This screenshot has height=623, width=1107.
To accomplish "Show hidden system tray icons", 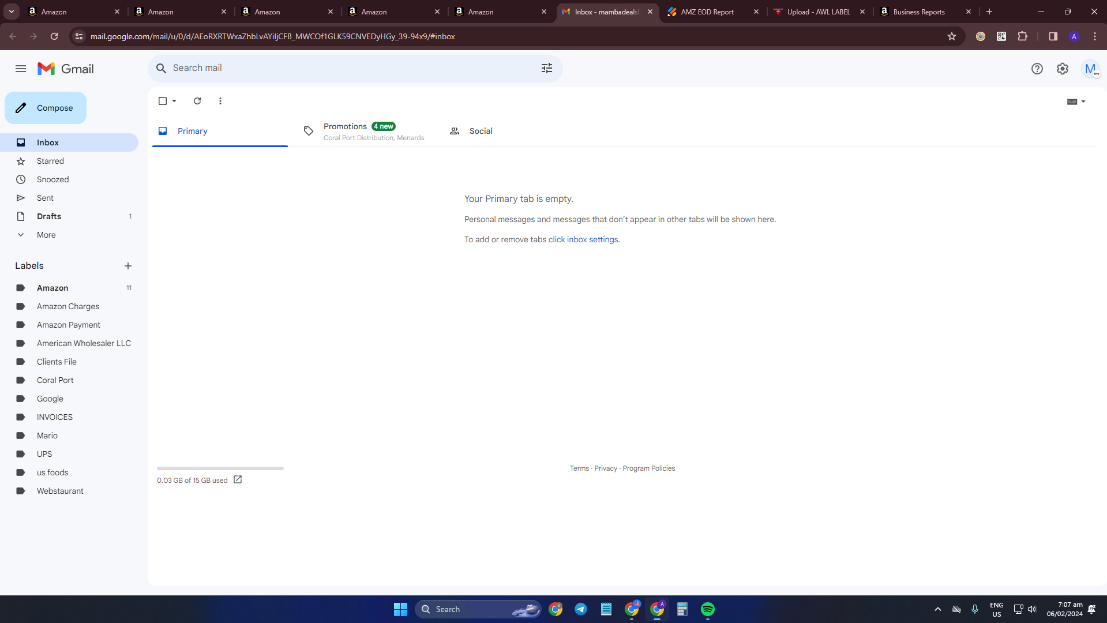I will [938, 609].
